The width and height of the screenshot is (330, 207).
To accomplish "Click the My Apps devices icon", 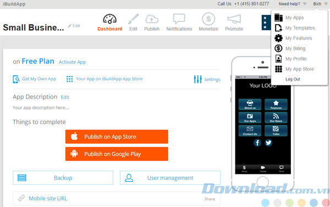I will click(278, 18).
